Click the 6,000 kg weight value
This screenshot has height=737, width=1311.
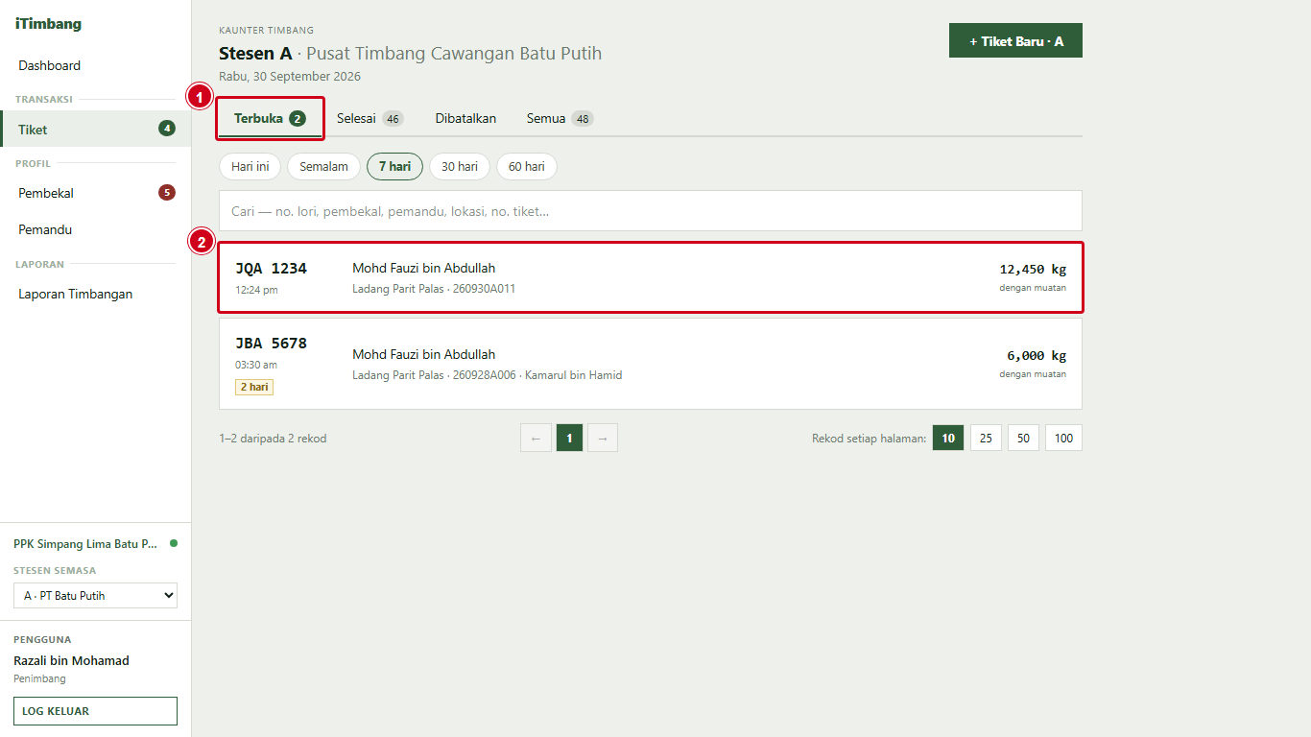tap(1037, 356)
